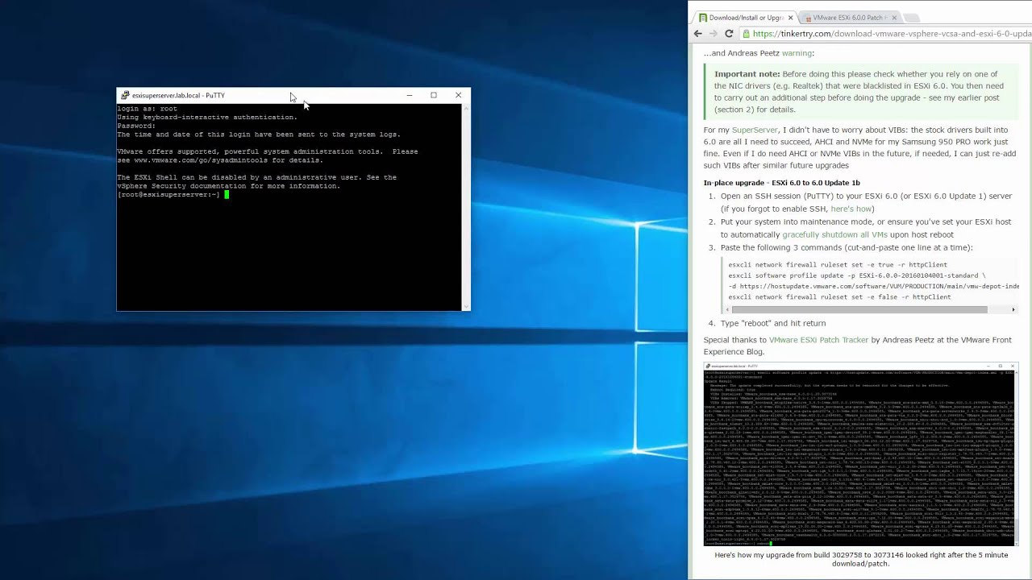Screen dimensions: 1032x580
Task: Go back in the browser
Action: point(698,34)
